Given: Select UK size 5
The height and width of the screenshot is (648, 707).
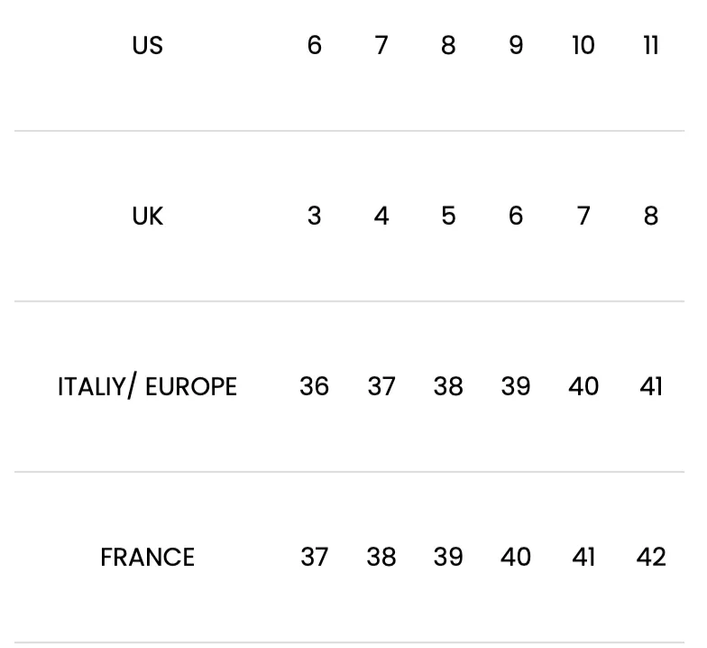Looking at the screenshot, I should pos(449,217).
